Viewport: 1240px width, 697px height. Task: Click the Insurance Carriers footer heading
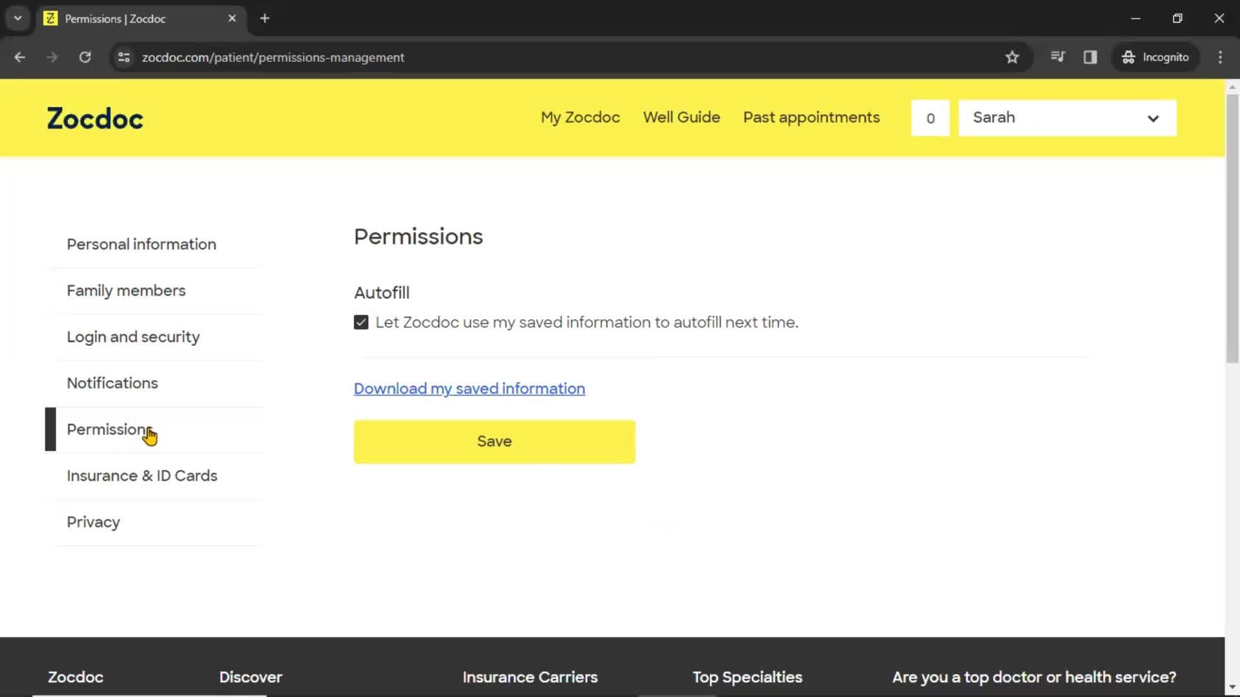point(530,678)
